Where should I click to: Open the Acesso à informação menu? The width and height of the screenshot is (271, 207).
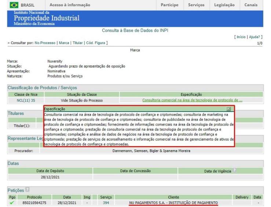(x=70, y=5)
